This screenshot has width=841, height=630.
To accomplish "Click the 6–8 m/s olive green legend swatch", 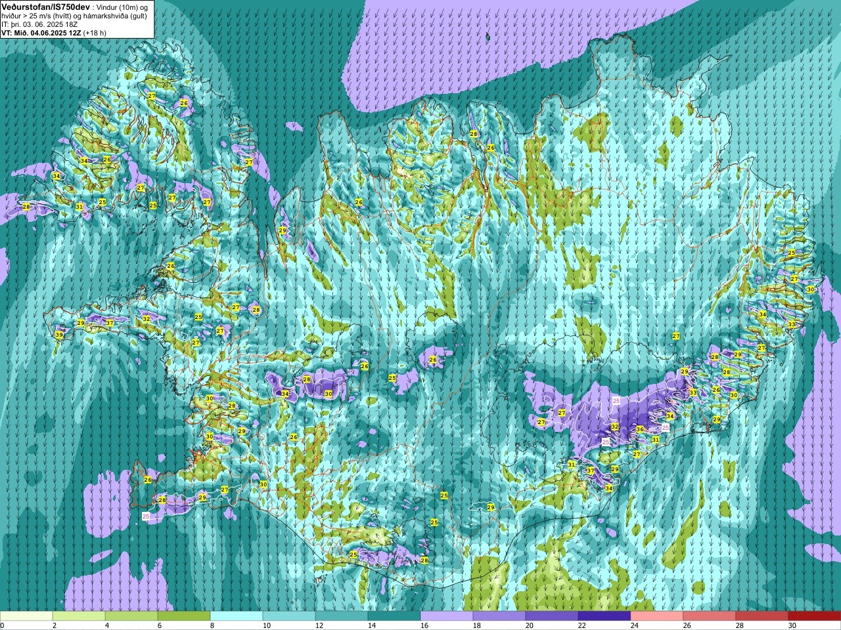I will tap(184, 616).
